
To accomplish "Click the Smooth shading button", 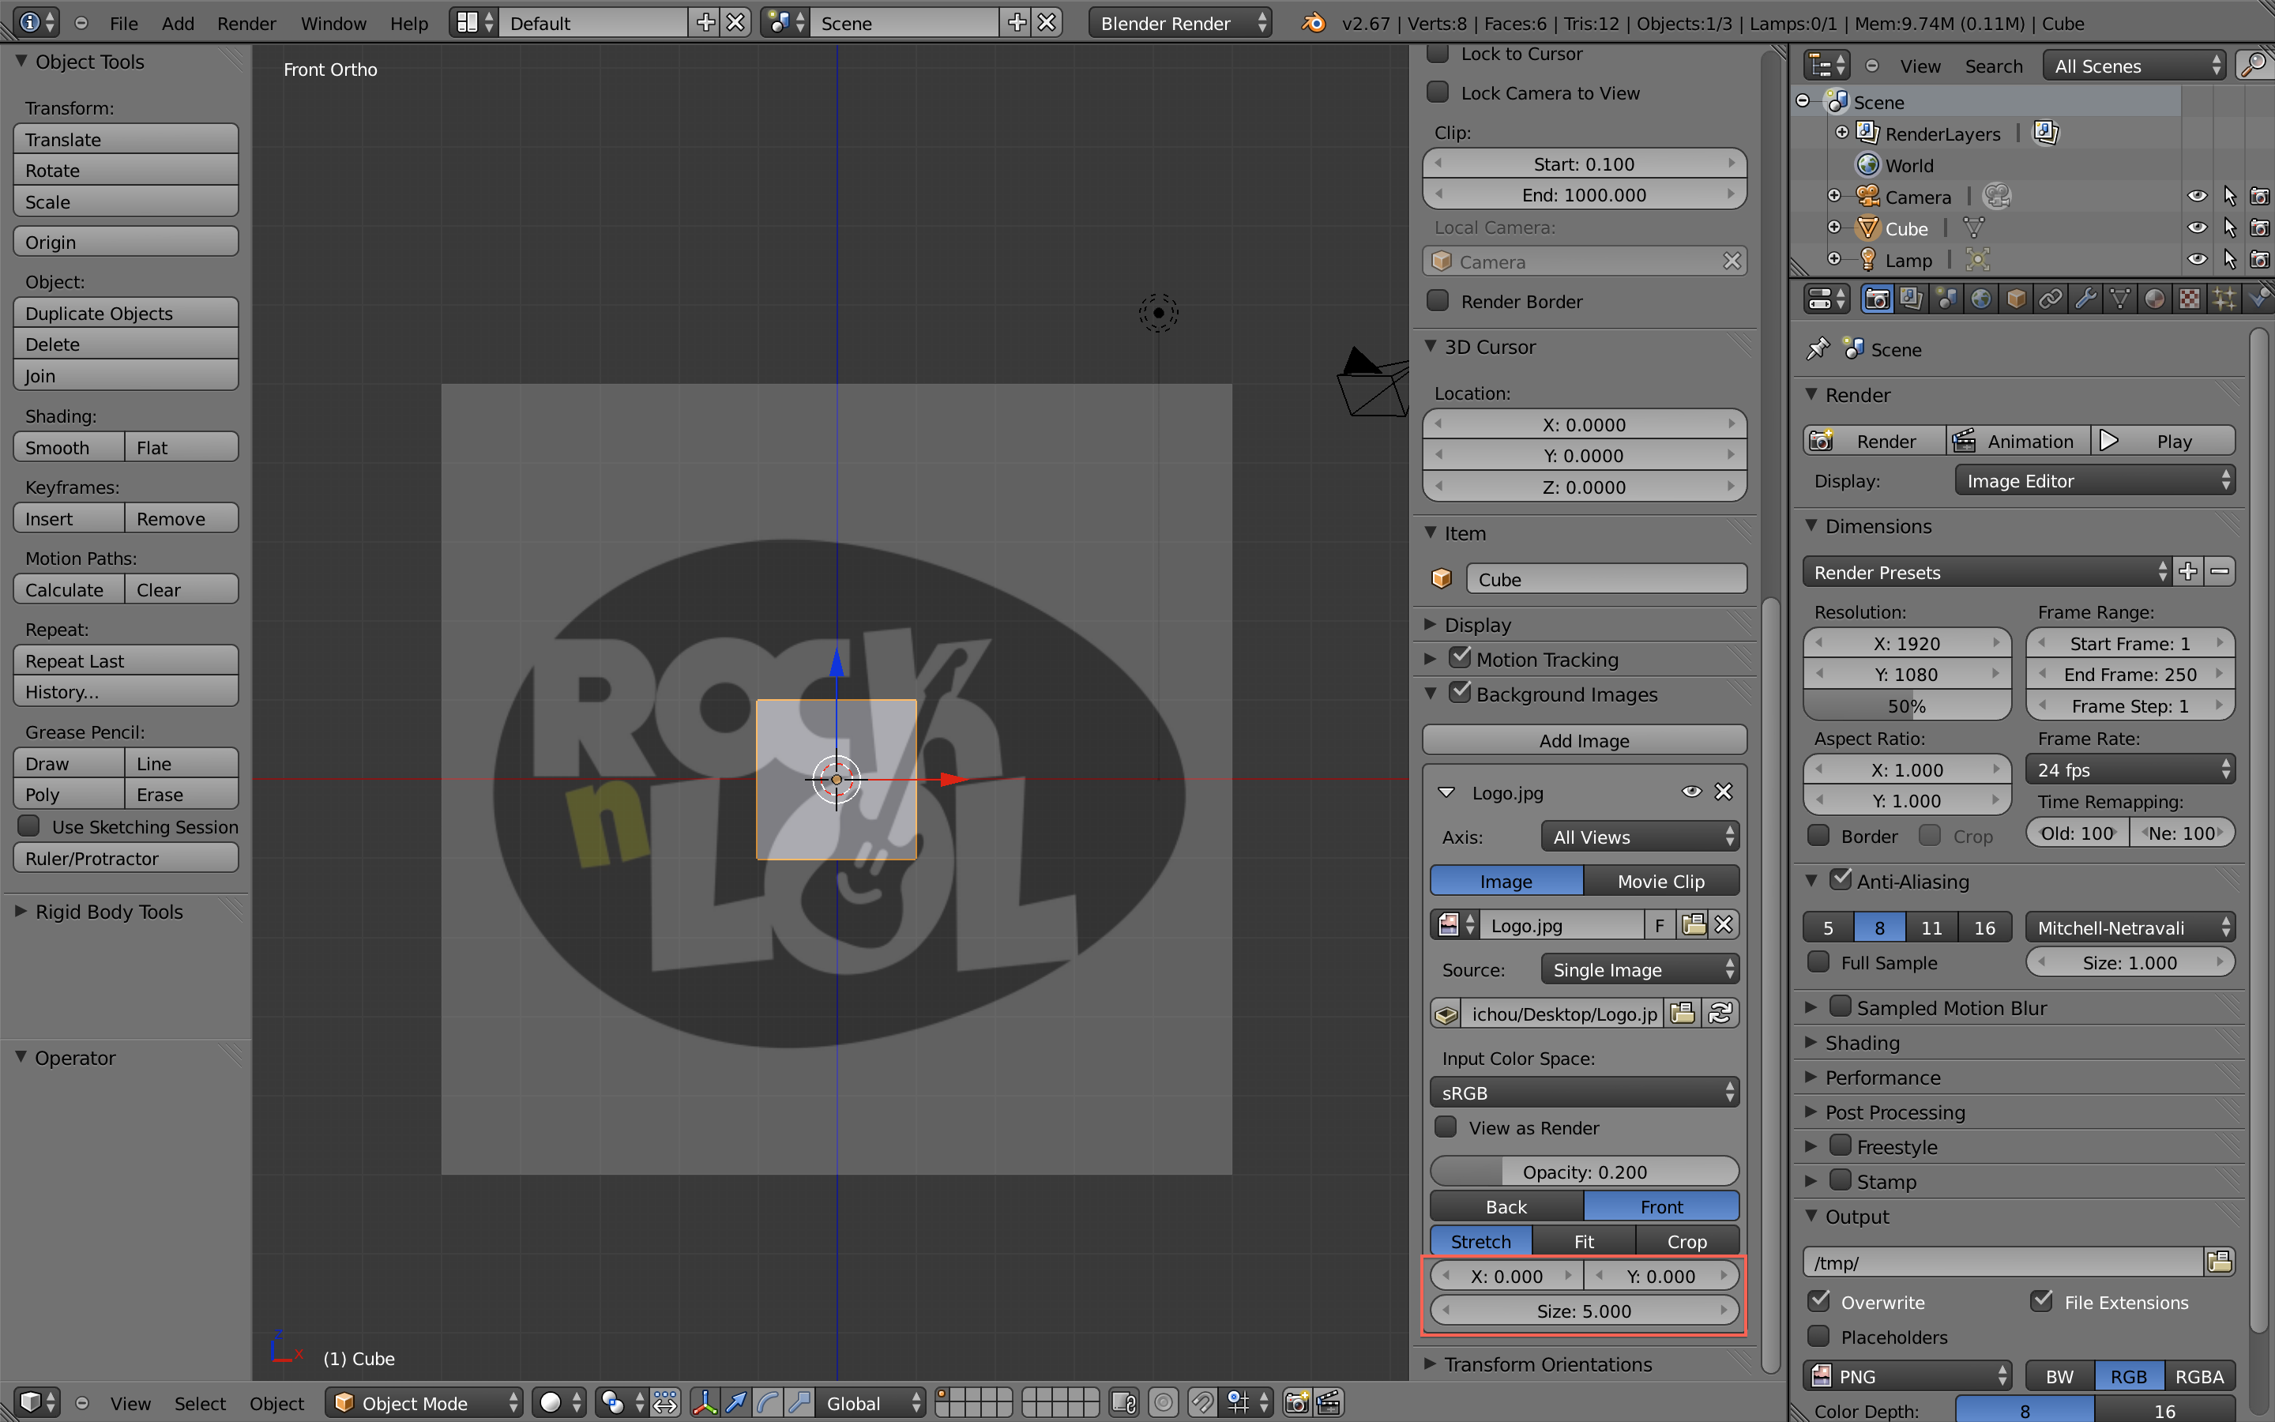I will (69, 446).
